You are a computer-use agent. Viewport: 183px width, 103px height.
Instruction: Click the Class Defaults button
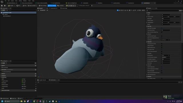pos(52,6)
